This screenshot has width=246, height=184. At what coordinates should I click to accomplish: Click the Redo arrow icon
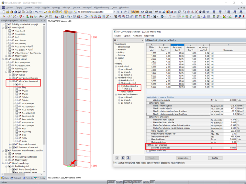coord(40,12)
